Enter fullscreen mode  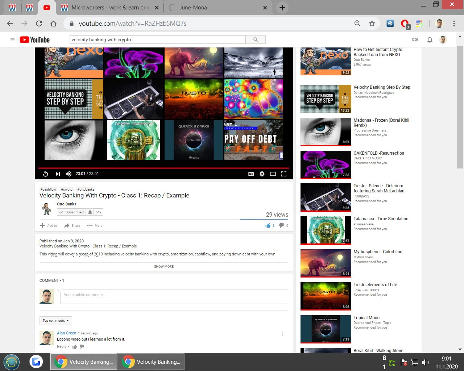pyautogui.click(x=284, y=174)
